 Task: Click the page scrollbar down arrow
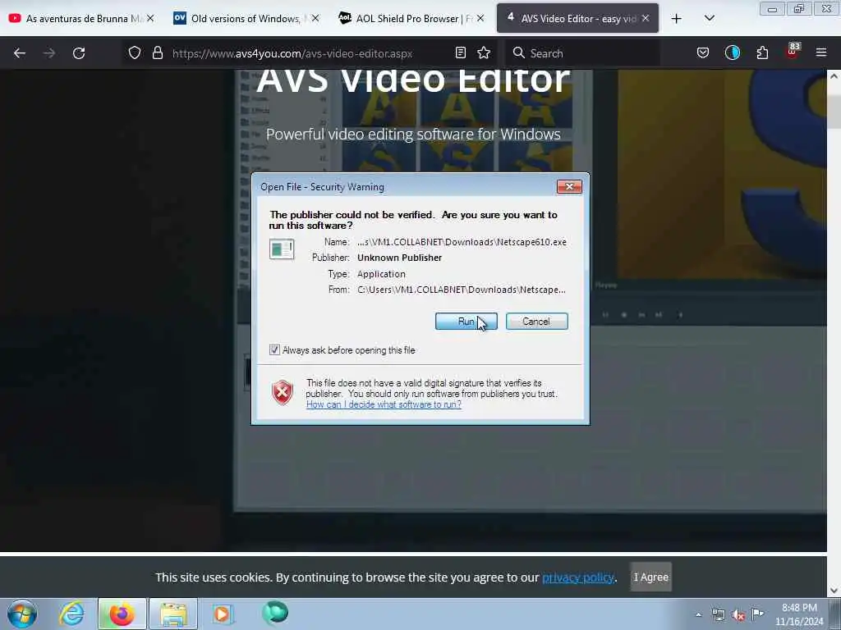[x=834, y=591]
